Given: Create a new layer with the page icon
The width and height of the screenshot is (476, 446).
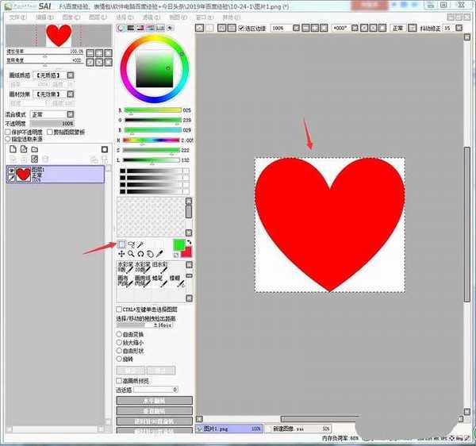Looking at the screenshot, I should [x=13, y=149].
